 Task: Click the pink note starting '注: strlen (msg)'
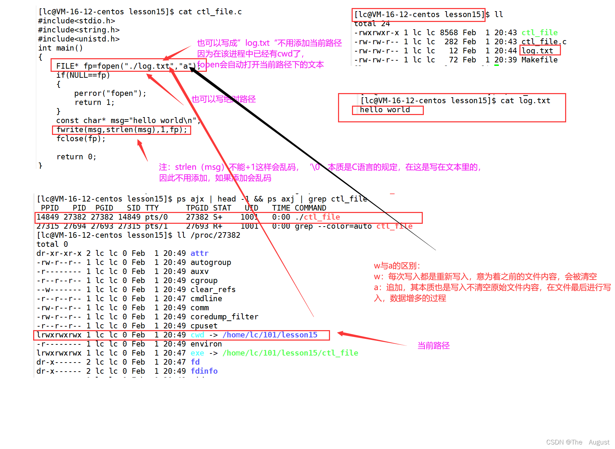pyautogui.click(x=320, y=173)
